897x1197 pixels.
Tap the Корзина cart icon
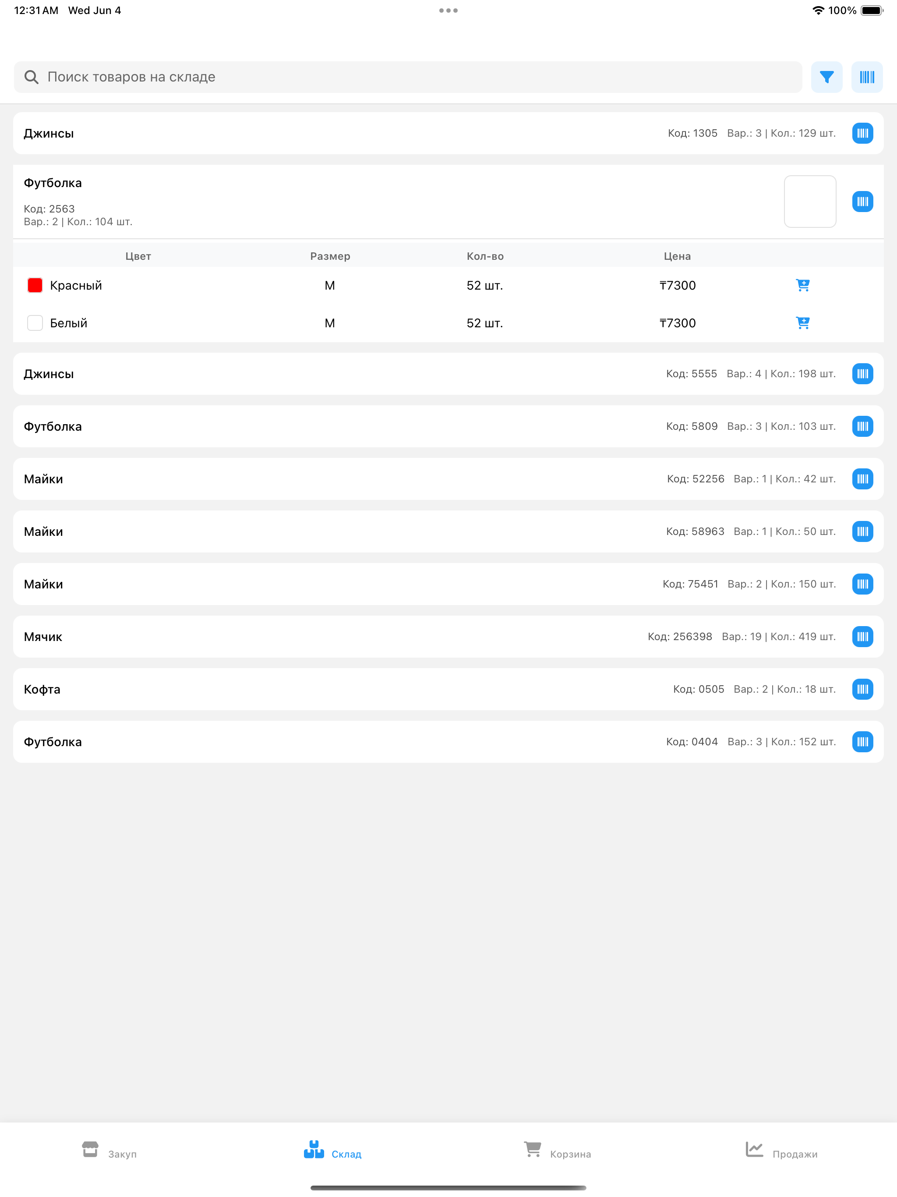[x=532, y=1149]
